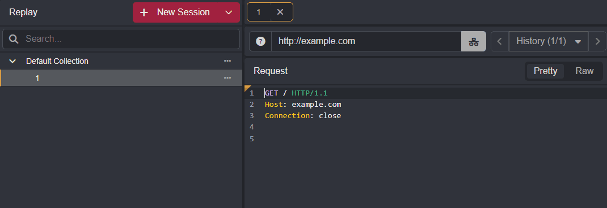Collapse the Default Collection chevron

(x=12, y=61)
